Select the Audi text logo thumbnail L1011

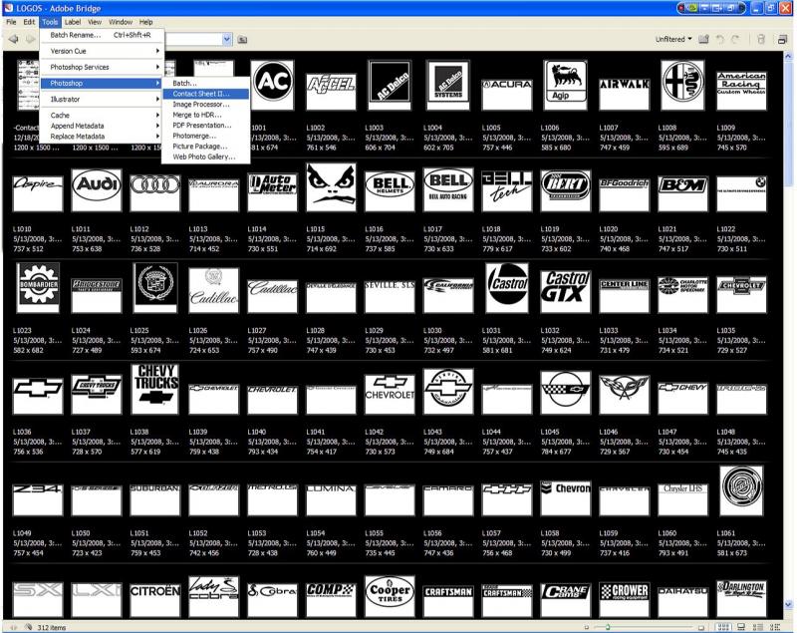coord(97,189)
